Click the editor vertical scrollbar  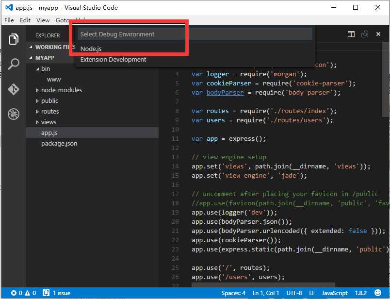click(x=386, y=80)
